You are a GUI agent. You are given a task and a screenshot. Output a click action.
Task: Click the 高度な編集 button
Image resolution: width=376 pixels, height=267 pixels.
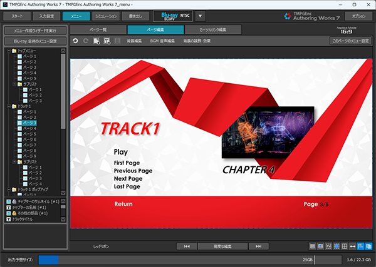pyautogui.click(x=222, y=246)
